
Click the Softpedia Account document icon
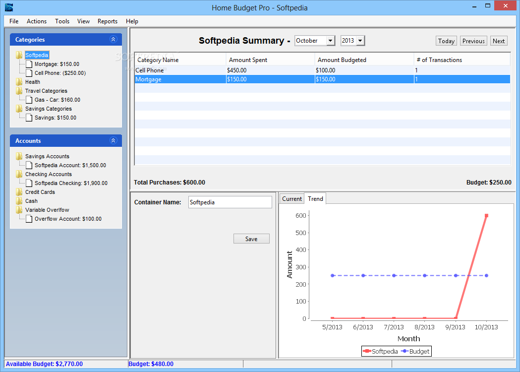click(x=29, y=165)
